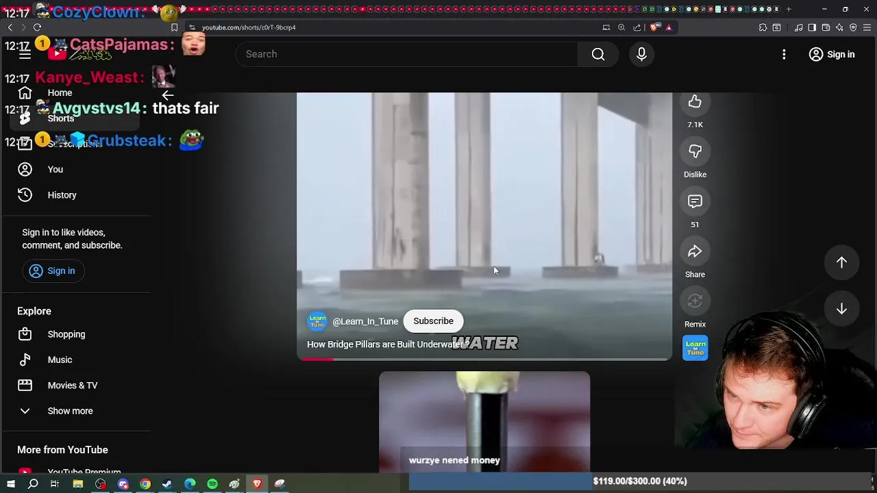Like the bridge pillars Short
Viewport: 877px width, 493px height.
pyautogui.click(x=695, y=103)
